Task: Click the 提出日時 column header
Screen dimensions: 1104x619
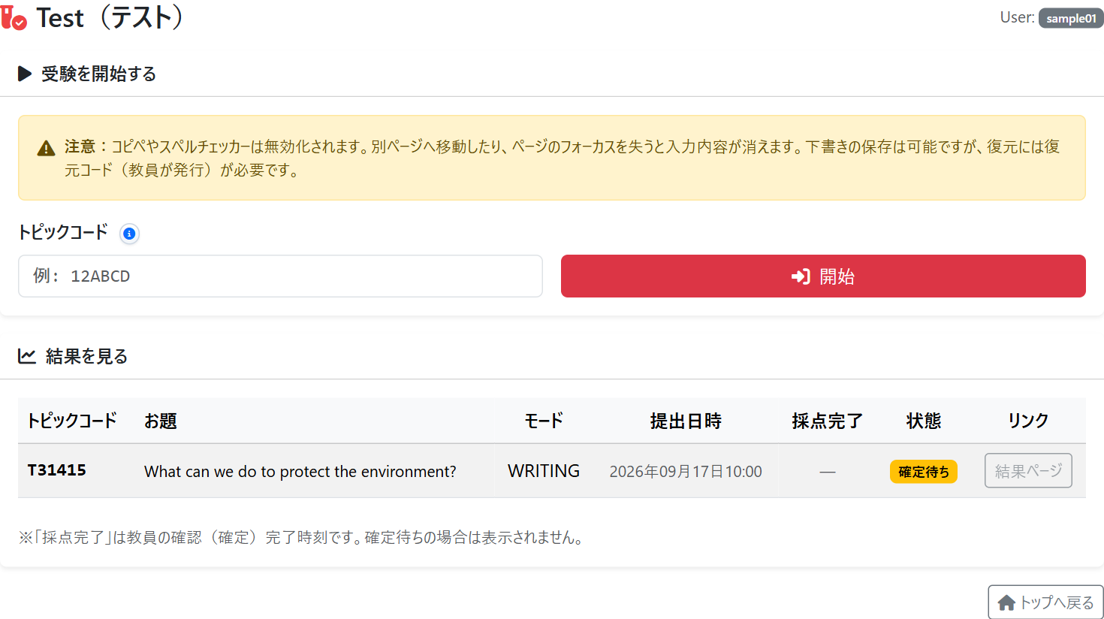Action: pos(686,421)
